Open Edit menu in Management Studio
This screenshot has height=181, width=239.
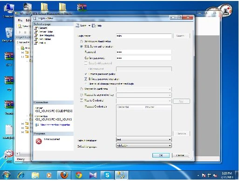click(x=28, y=20)
